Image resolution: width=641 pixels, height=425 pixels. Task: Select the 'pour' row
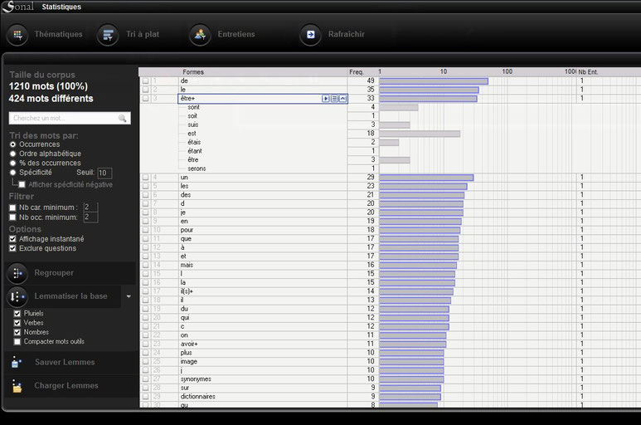263,230
